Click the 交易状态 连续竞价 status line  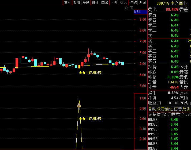point(169,114)
